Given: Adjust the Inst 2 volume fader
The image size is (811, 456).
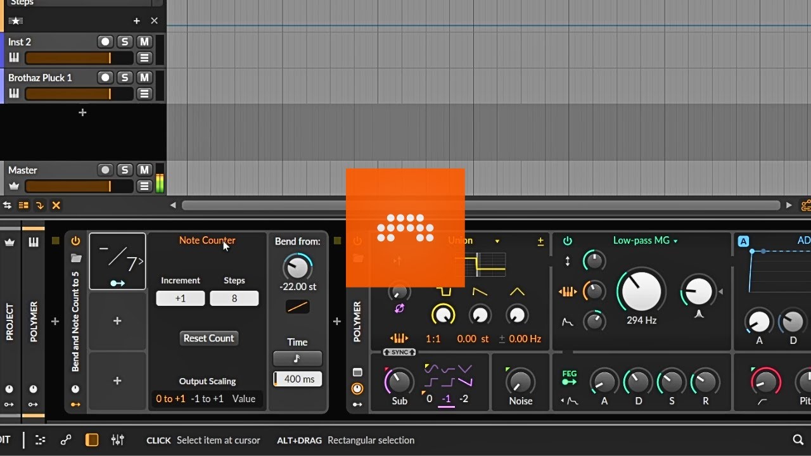Looking at the screenshot, I should pyautogui.click(x=79, y=58).
